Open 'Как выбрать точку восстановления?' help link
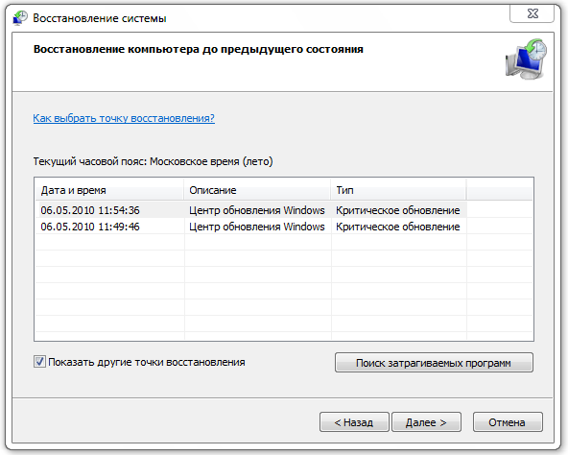The height and width of the screenshot is (455, 568). click(124, 118)
